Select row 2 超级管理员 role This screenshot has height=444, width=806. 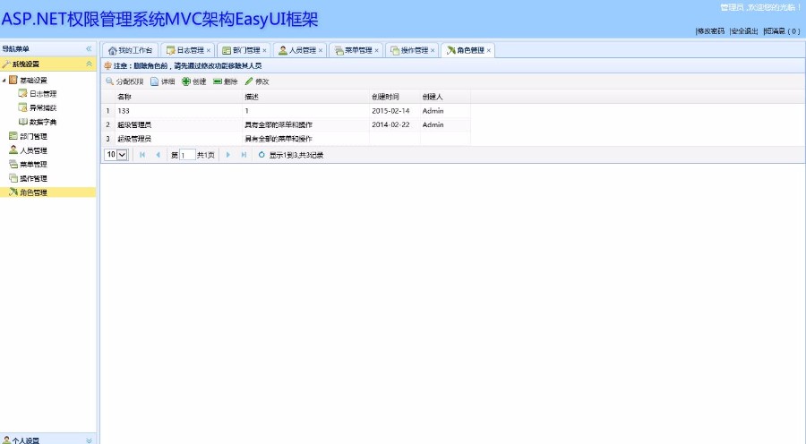click(x=286, y=125)
